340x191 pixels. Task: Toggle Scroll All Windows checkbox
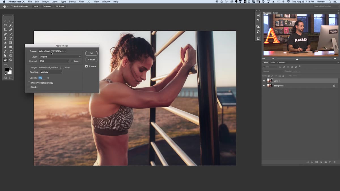tap(12, 6)
